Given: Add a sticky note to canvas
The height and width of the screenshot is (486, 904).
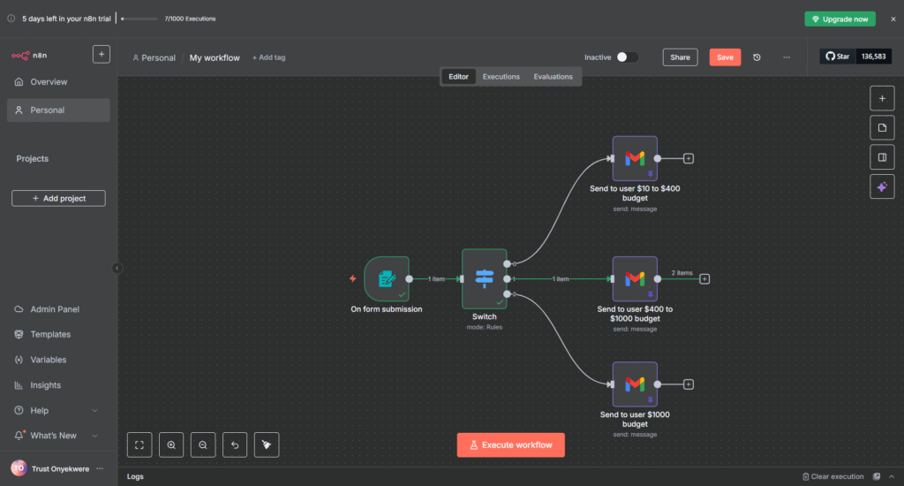Looking at the screenshot, I should tap(881, 128).
